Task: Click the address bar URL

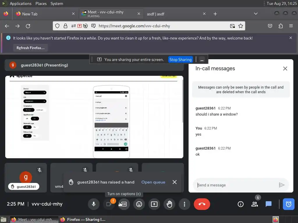Action: 134,26
